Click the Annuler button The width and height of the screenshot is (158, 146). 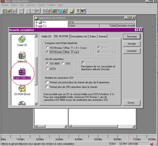click(132, 44)
